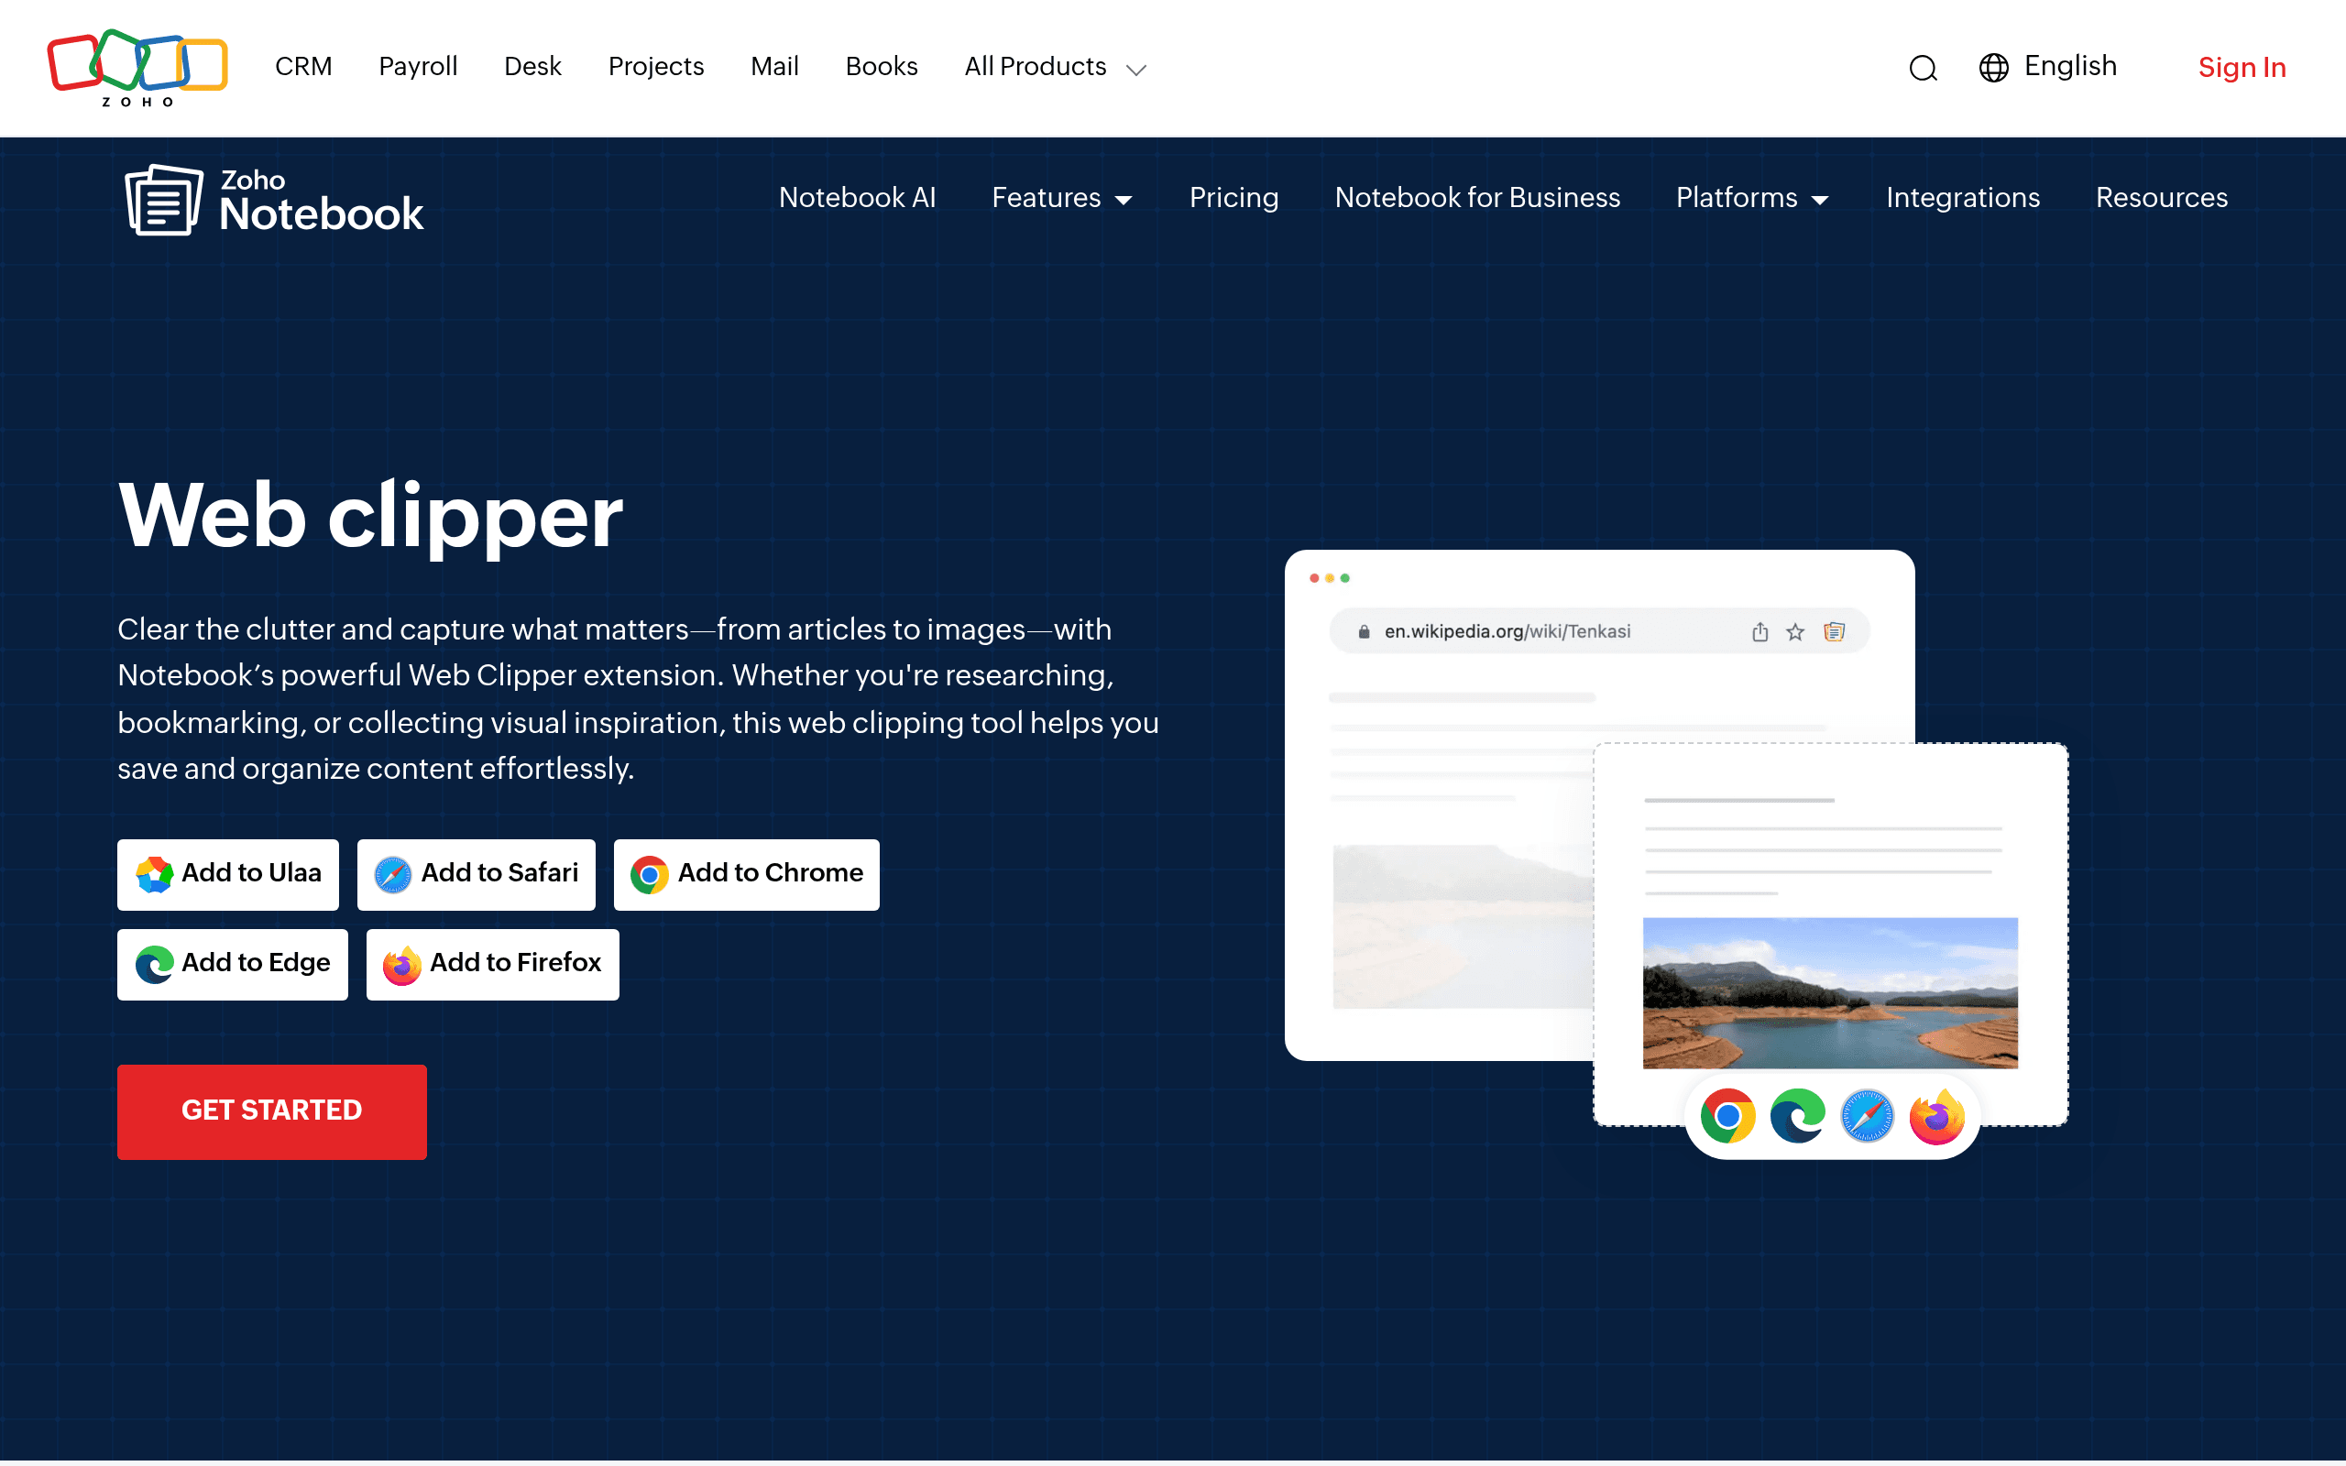The height and width of the screenshot is (1466, 2346).
Task: Click the globe language icon
Action: 1993,68
